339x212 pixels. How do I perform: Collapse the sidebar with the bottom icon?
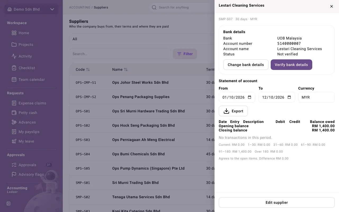point(8,204)
